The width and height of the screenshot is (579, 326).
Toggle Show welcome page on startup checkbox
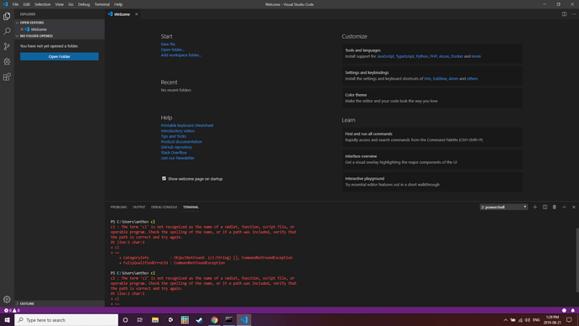(x=164, y=178)
